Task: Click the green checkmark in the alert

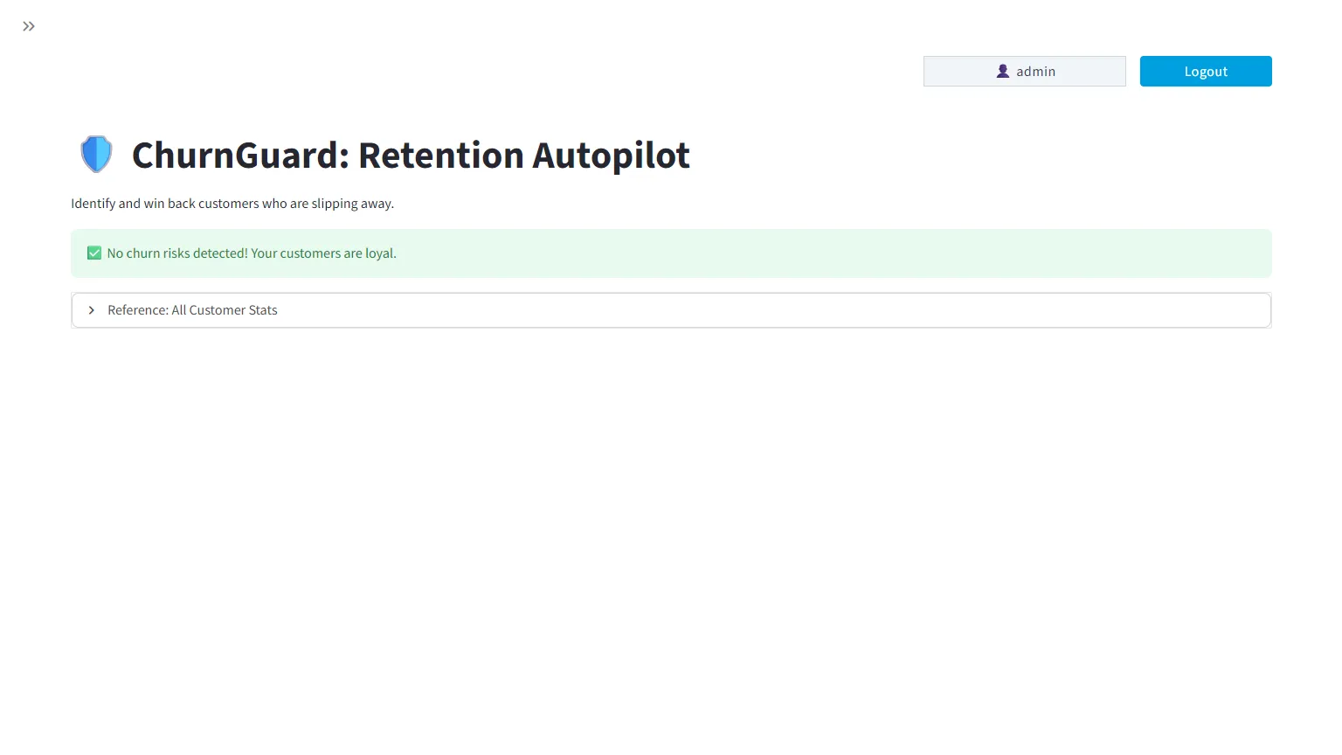Action: point(94,253)
